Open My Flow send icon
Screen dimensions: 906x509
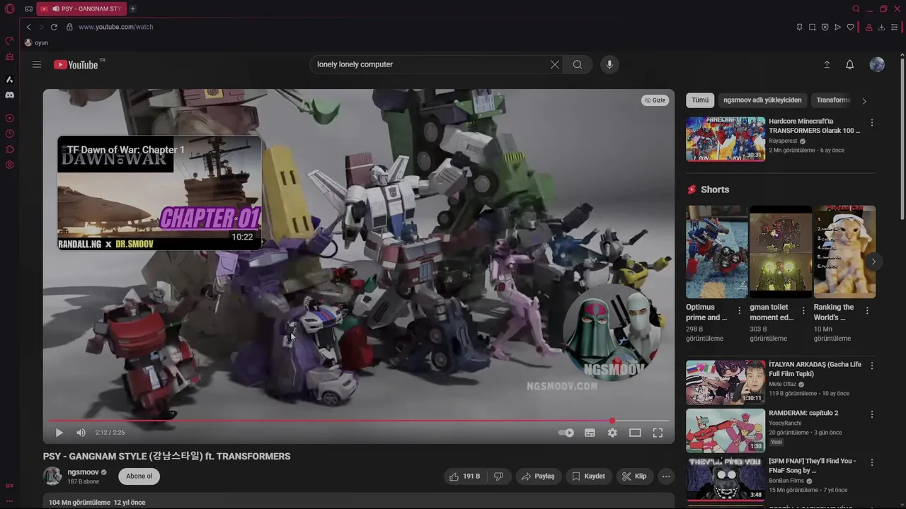point(837,27)
